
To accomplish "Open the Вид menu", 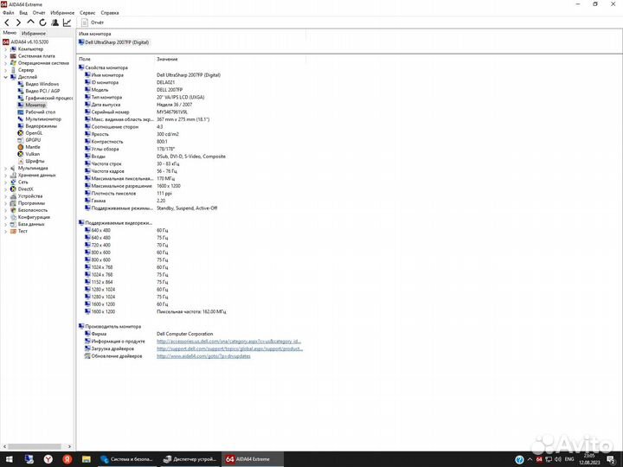I will click(x=23, y=13).
